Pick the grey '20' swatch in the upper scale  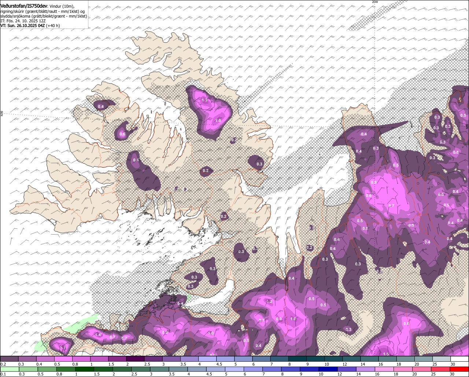424,359
